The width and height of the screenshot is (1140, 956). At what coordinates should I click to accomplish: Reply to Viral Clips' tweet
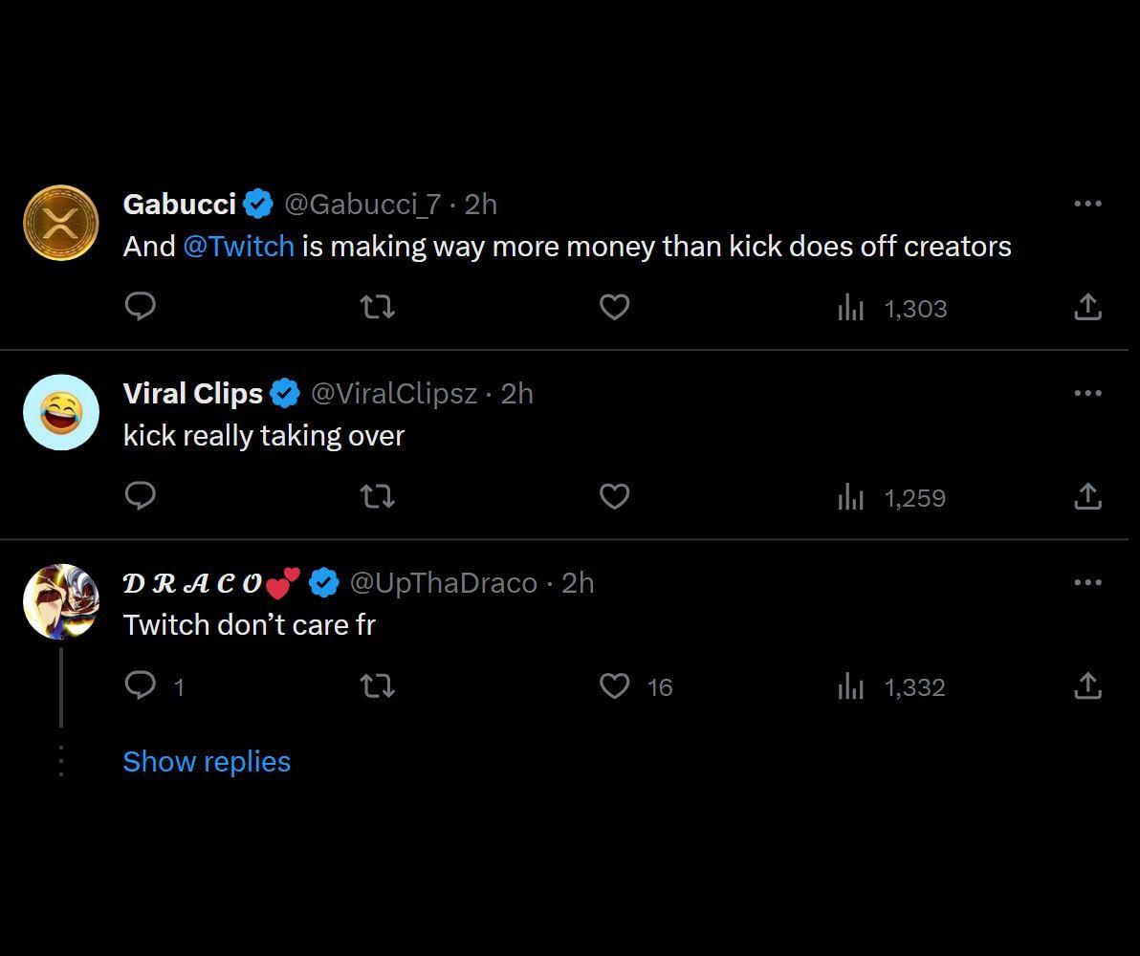click(x=141, y=496)
